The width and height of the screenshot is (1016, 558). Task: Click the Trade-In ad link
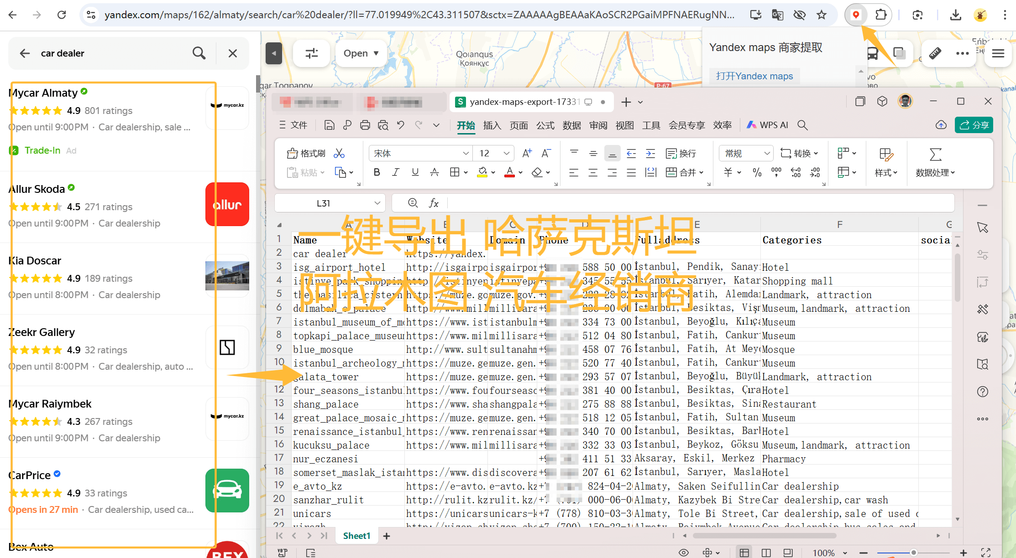[42, 150]
